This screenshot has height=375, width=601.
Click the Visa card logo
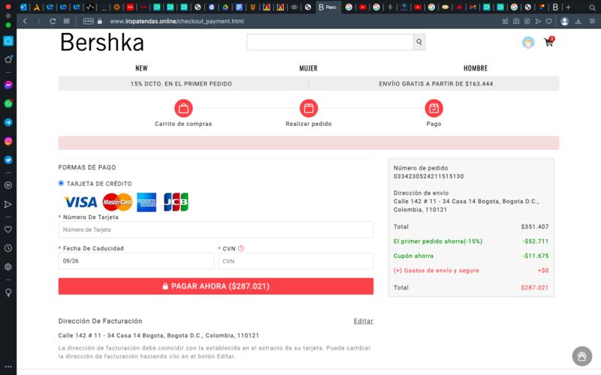pos(80,202)
